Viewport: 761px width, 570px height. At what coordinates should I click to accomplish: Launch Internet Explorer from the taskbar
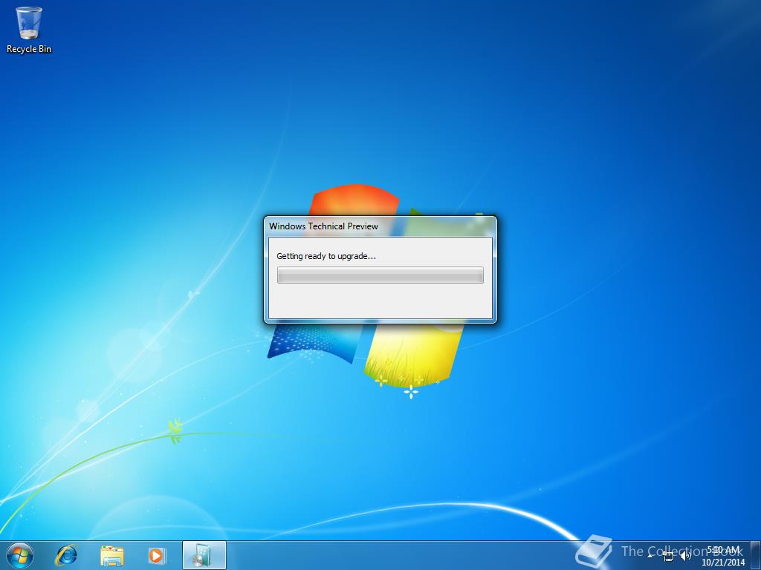point(66,555)
